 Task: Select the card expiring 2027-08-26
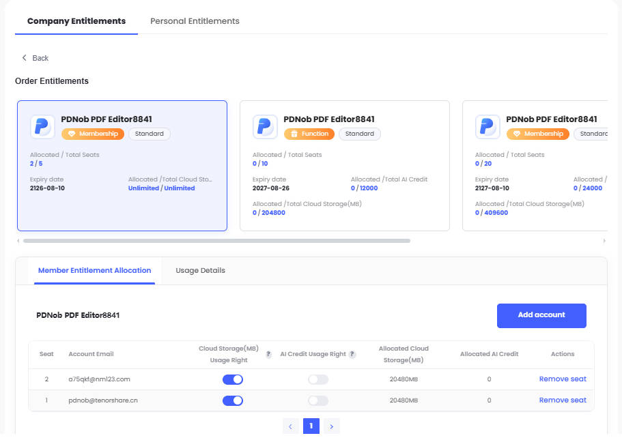click(x=345, y=166)
